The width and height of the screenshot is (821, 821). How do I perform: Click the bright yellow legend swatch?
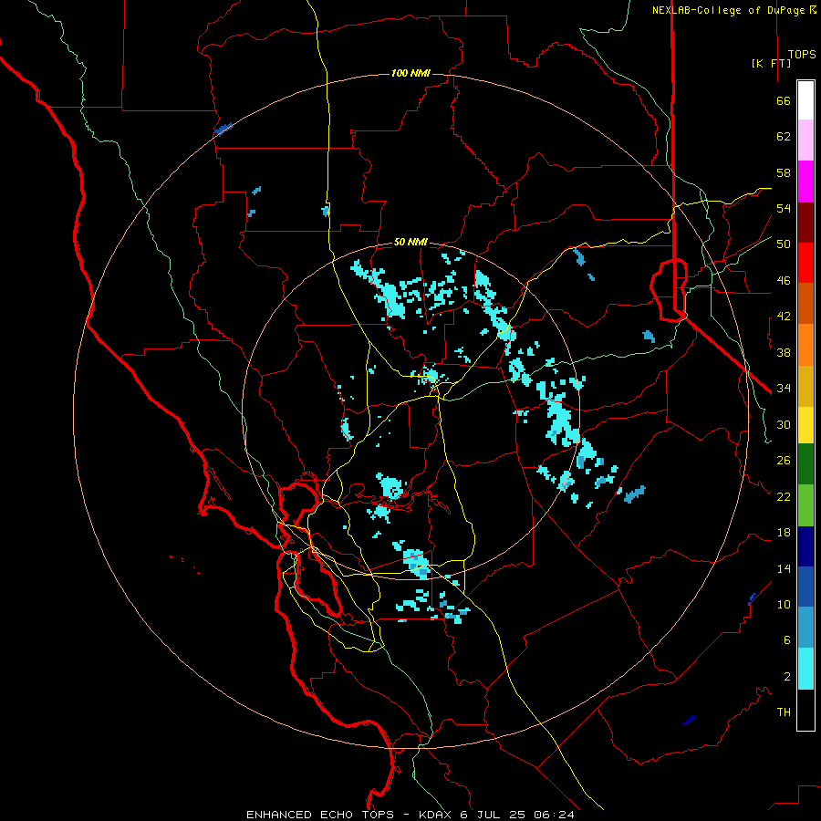805,425
